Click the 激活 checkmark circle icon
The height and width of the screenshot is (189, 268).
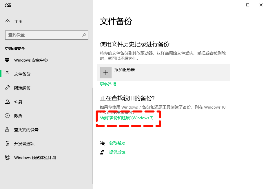[7, 116]
